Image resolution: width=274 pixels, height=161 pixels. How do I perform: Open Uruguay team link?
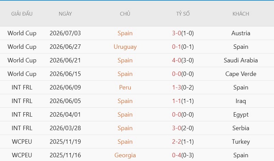click(125, 47)
